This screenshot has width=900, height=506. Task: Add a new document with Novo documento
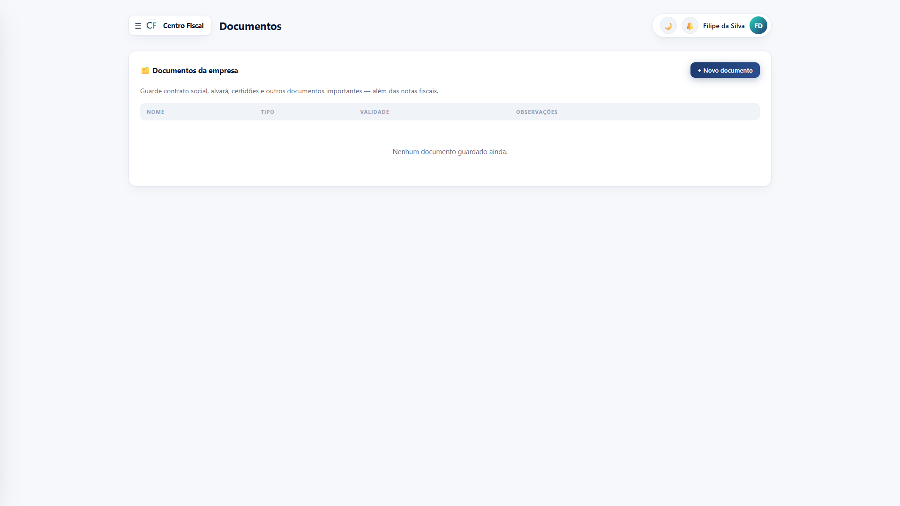(725, 70)
